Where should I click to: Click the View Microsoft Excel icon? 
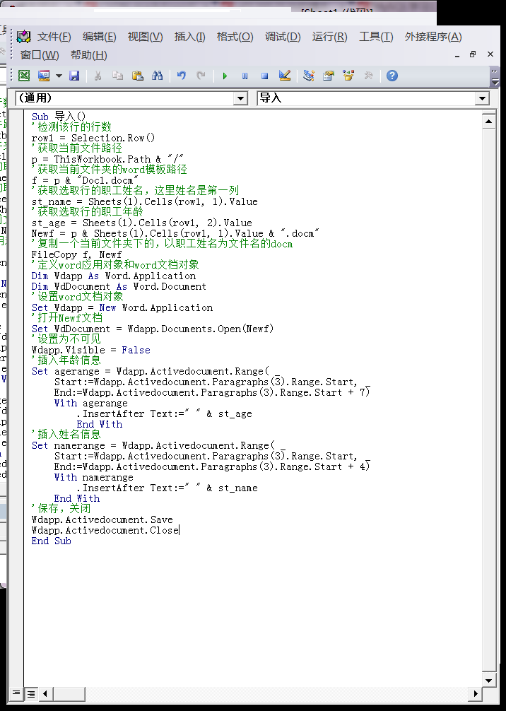24,76
